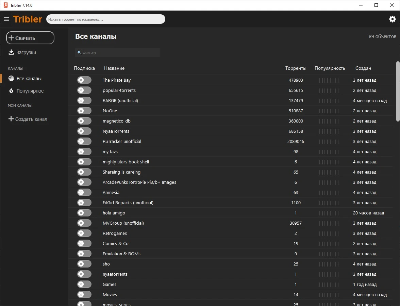Click torrent count 2089046

coord(296,141)
